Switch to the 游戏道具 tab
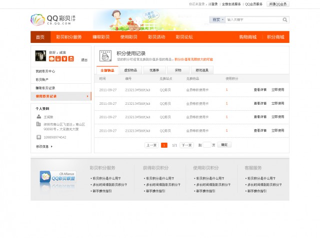 (202, 70)
